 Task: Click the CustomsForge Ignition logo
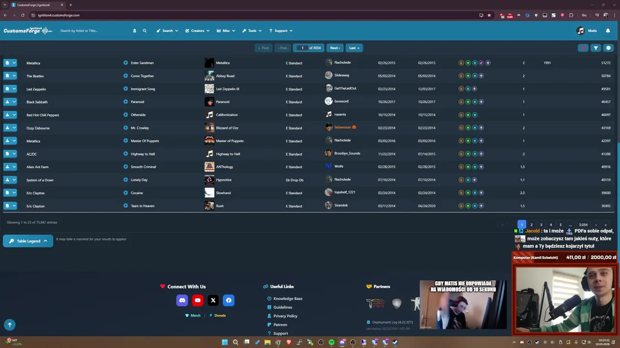(28, 30)
